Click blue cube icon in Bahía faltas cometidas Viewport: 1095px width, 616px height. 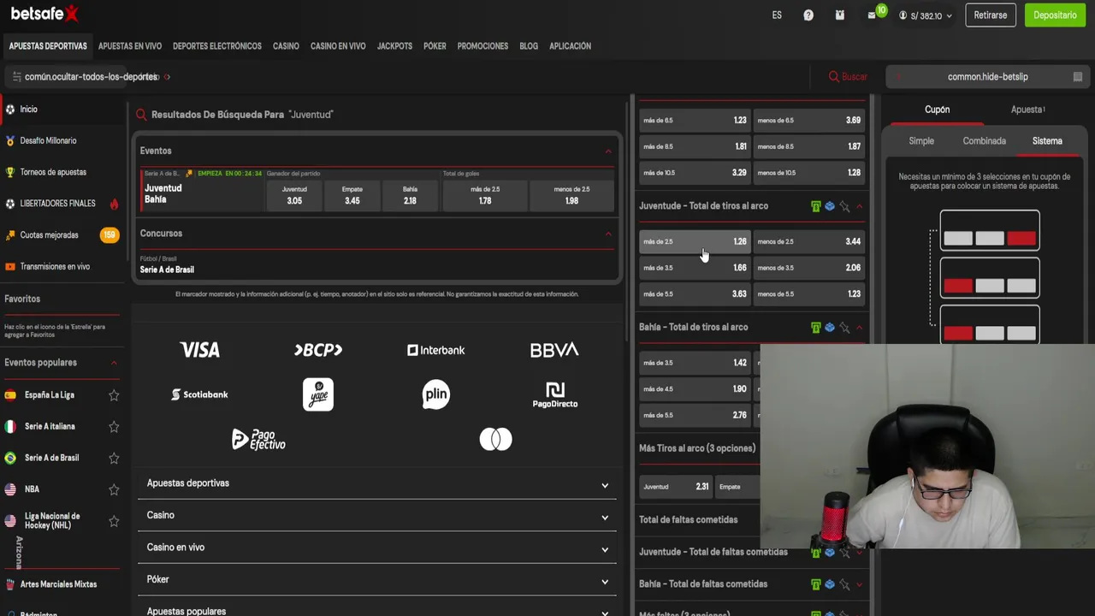coord(830,584)
